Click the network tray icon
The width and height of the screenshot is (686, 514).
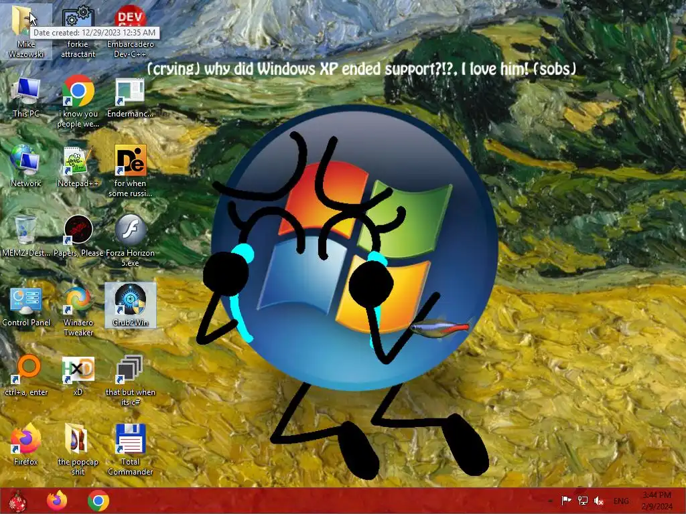coord(583,501)
